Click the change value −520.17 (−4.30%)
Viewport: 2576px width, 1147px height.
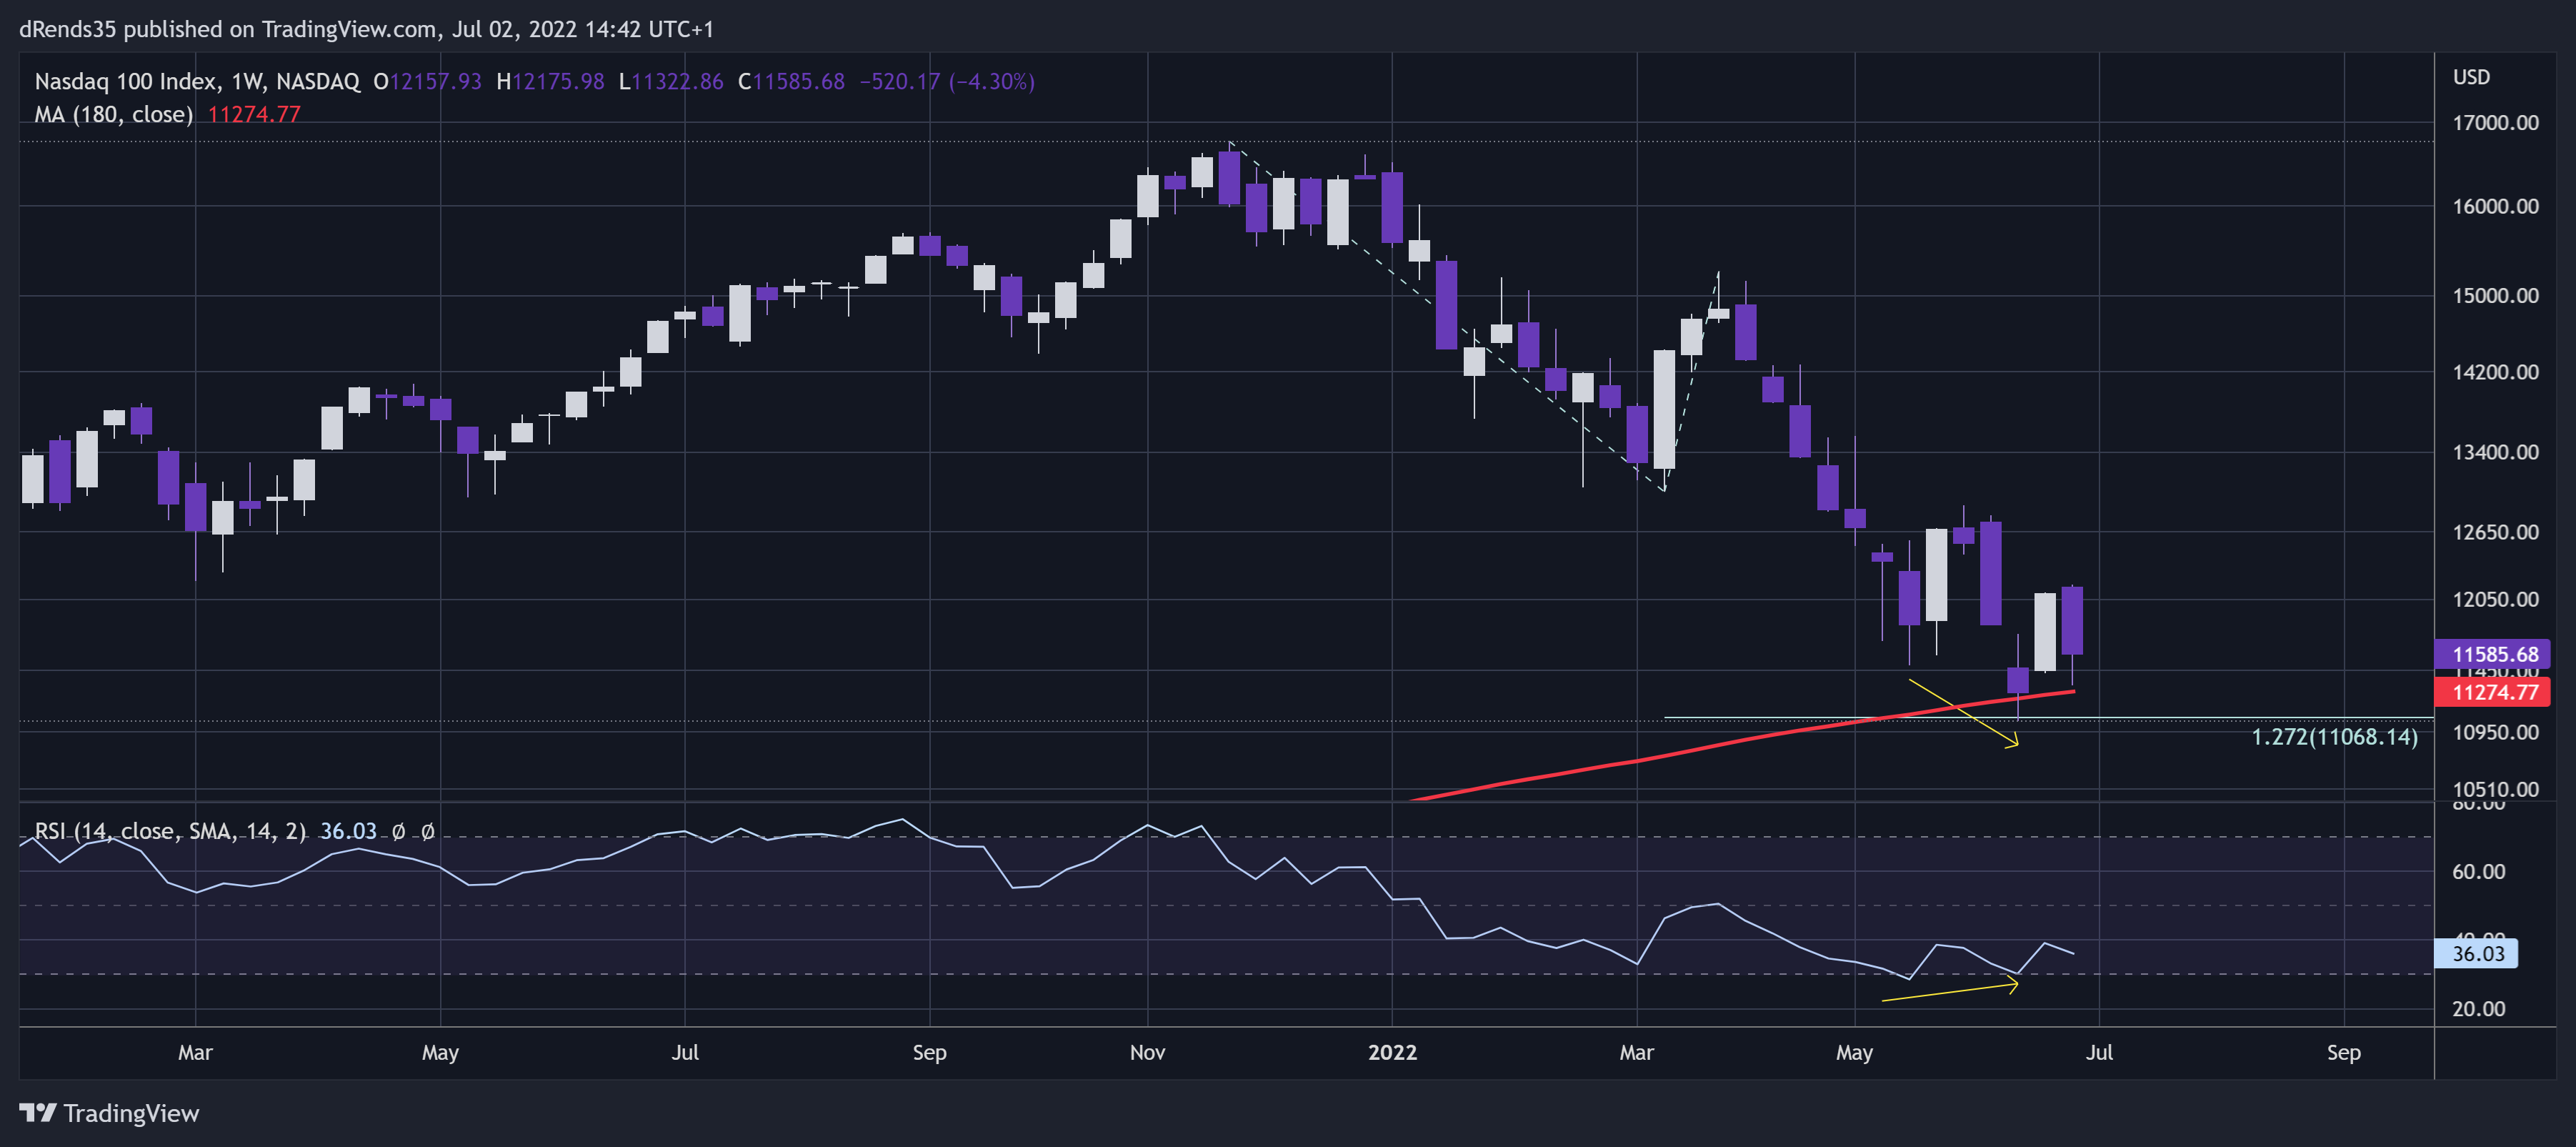[x=947, y=81]
